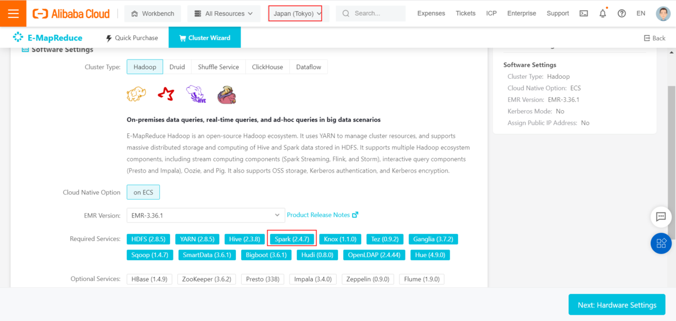Open the blue floating apps grid button
Screen dimensions: 676x321
pyautogui.click(x=661, y=243)
